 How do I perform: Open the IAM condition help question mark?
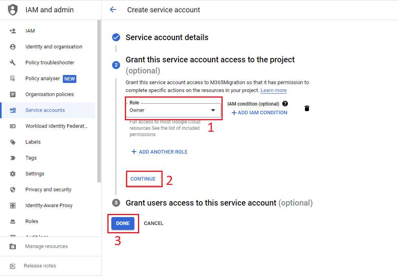pos(285,104)
